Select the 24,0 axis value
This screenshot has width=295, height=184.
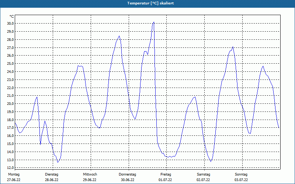(x=10, y=72)
